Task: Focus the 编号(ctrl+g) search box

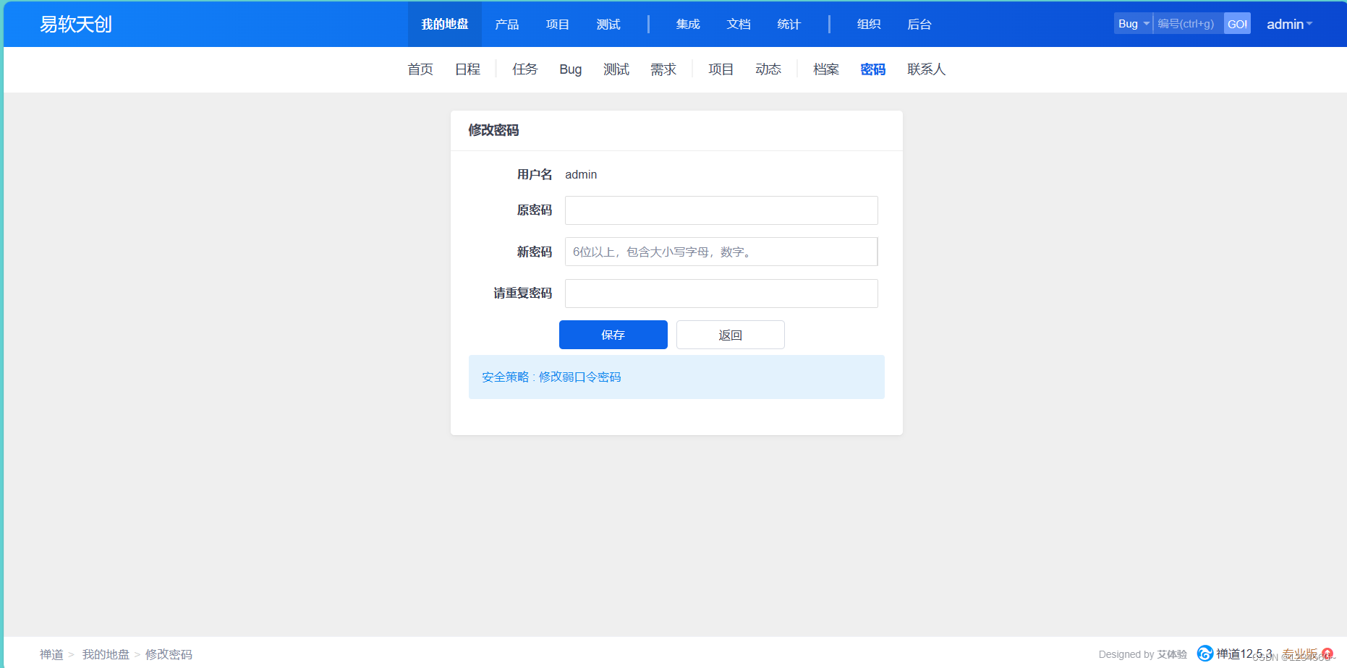Action: click(x=1188, y=24)
